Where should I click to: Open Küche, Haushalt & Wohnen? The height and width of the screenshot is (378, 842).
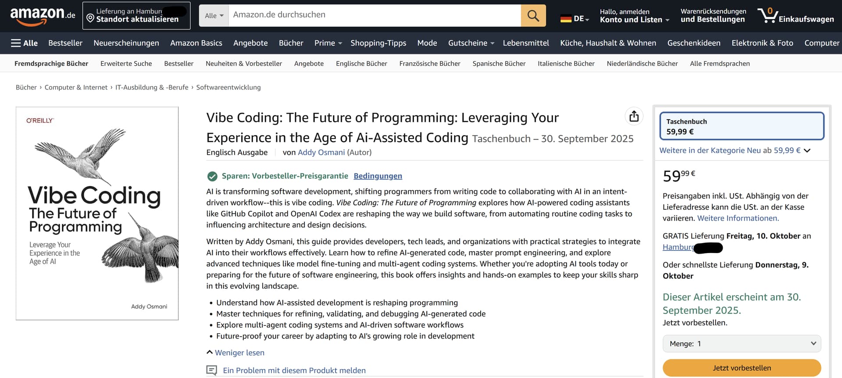point(608,43)
